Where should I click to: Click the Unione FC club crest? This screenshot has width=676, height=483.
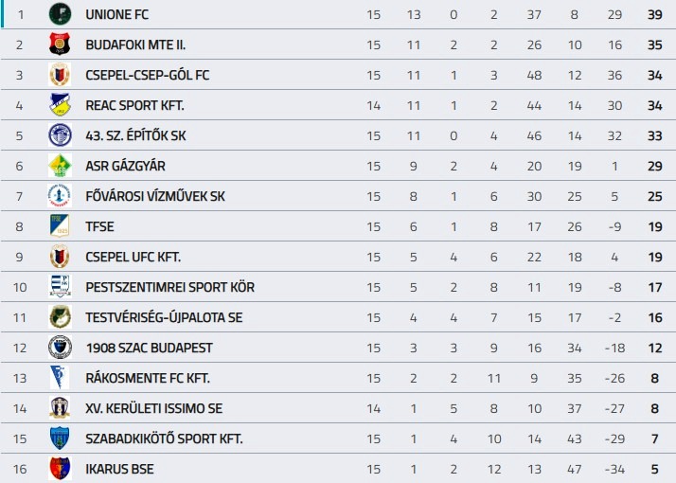click(60, 14)
